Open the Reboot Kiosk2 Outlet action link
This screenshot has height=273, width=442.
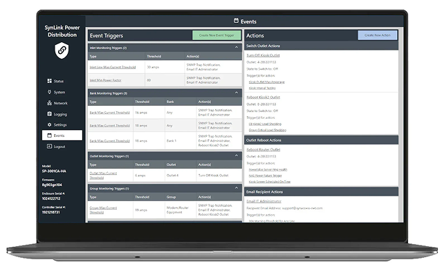(x=264, y=97)
